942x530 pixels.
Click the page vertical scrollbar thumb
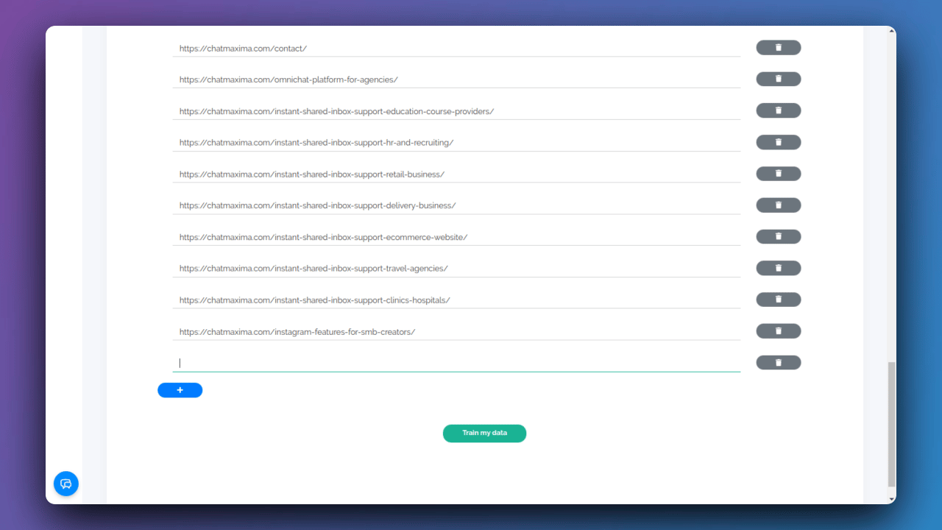[x=892, y=424]
